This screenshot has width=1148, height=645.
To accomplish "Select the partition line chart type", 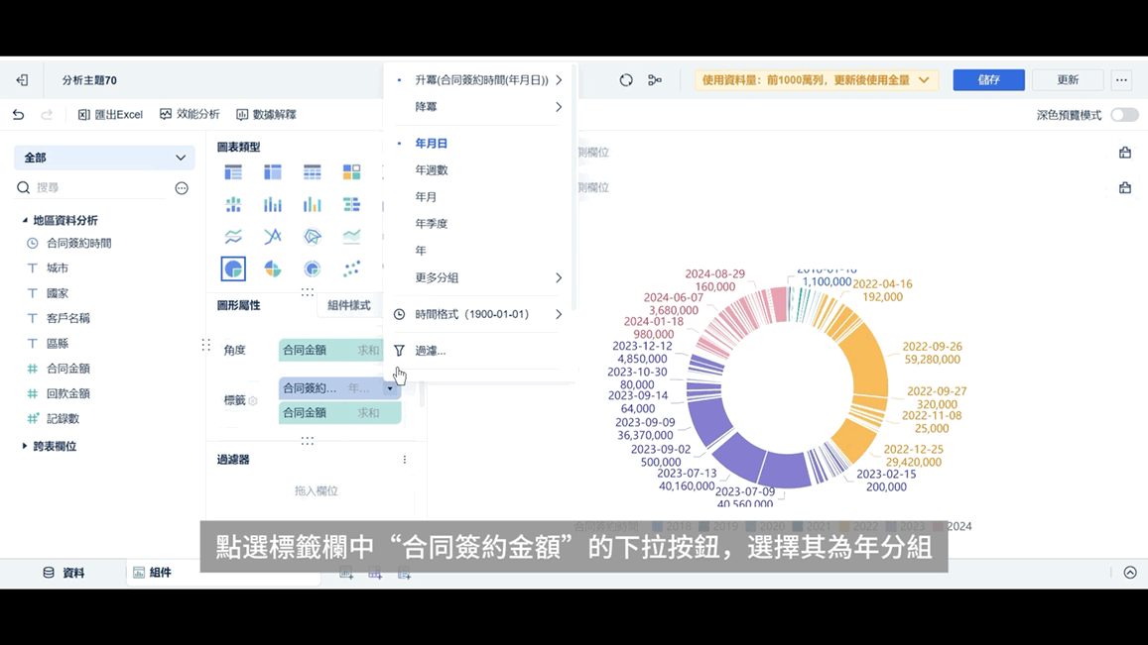I will click(x=233, y=236).
